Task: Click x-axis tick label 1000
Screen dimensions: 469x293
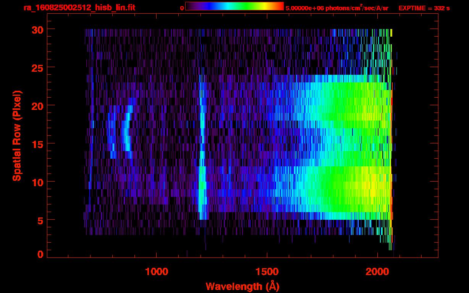Action: (x=157, y=272)
